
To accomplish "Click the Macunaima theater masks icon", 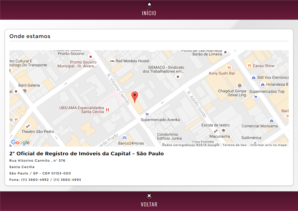I will 216,131.
